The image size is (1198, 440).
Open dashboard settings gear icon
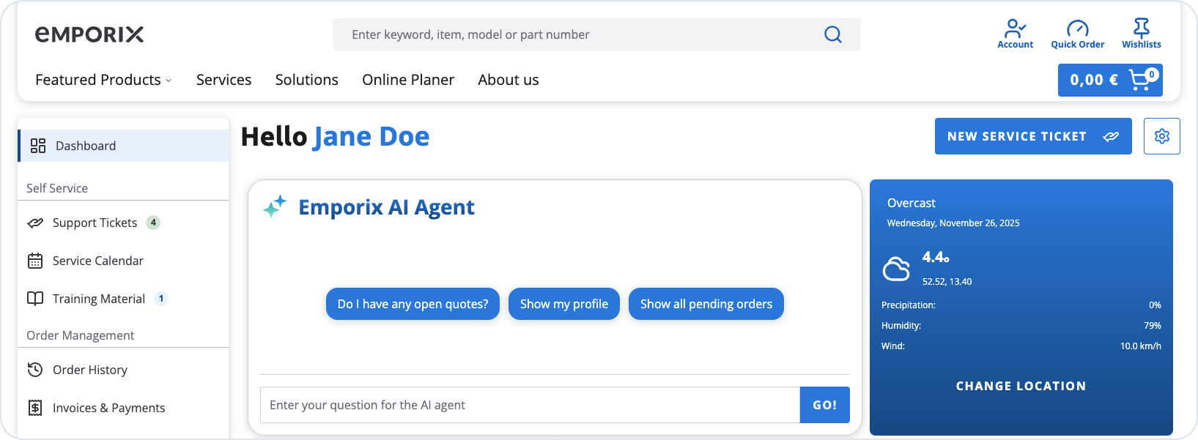point(1161,136)
